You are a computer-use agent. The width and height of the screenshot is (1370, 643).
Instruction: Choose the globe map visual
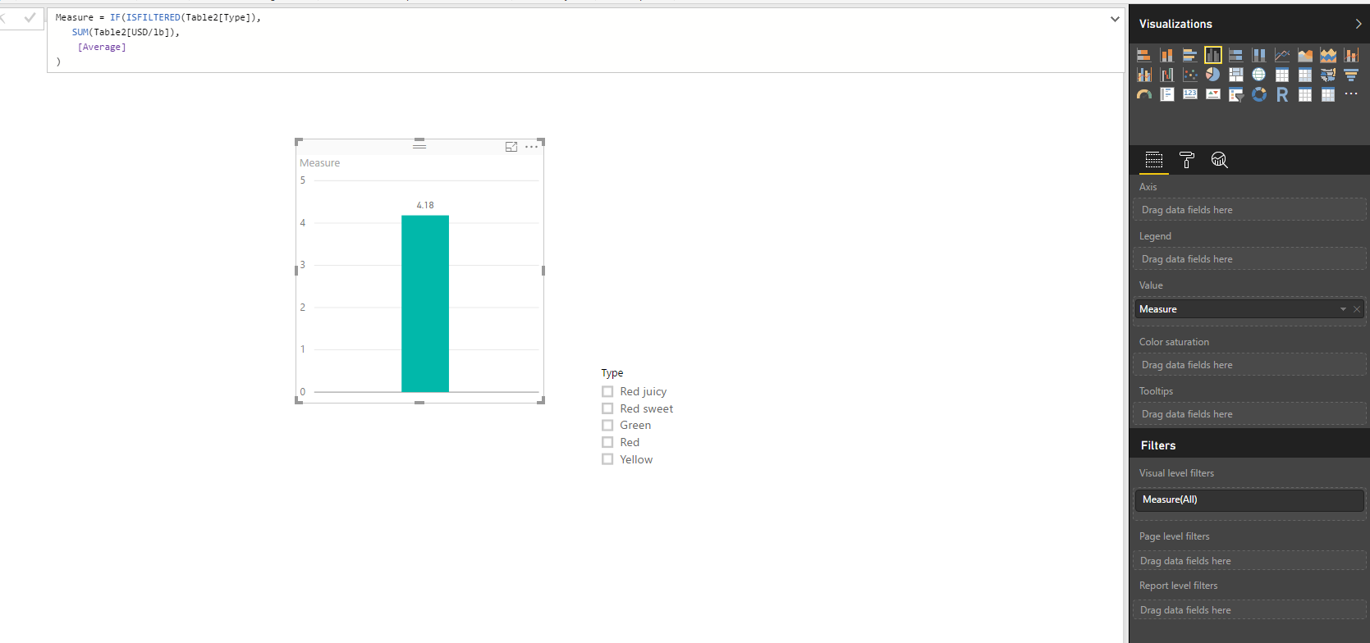(1259, 75)
